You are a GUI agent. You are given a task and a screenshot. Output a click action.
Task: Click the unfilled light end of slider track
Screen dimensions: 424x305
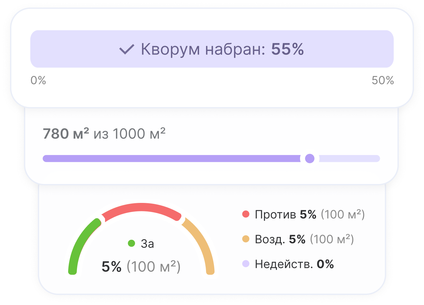[x=350, y=158]
